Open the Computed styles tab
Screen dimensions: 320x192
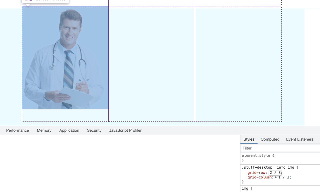(270, 139)
